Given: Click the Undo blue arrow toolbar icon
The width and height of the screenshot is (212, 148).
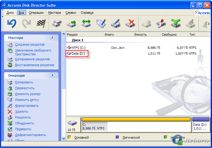Looking at the screenshot, I should pyautogui.click(x=12, y=24).
